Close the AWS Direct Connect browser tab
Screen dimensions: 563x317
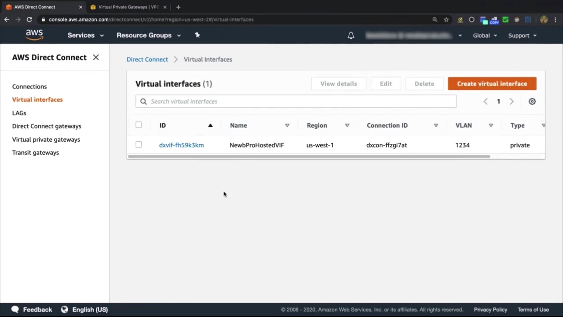(x=80, y=7)
